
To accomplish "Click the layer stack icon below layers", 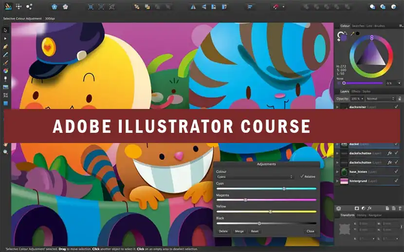I will pyautogui.click(x=339, y=208).
